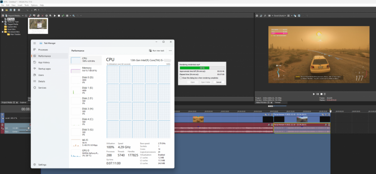The width and height of the screenshot is (376, 174).
Task: Select Users in Task Manager sidebar
Action: pyautogui.click(x=50, y=75)
